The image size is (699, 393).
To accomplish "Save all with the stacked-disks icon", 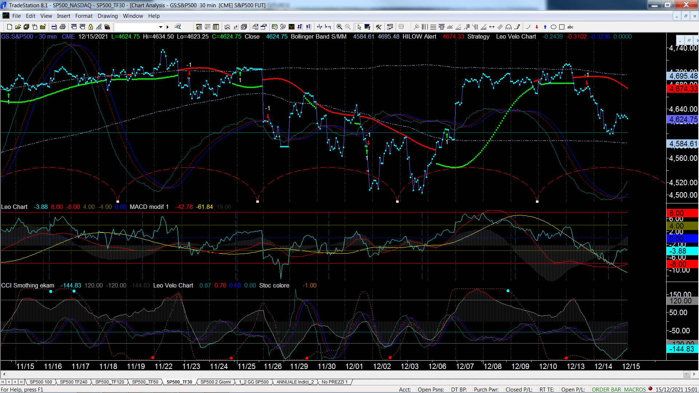I will click(x=26, y=27).
